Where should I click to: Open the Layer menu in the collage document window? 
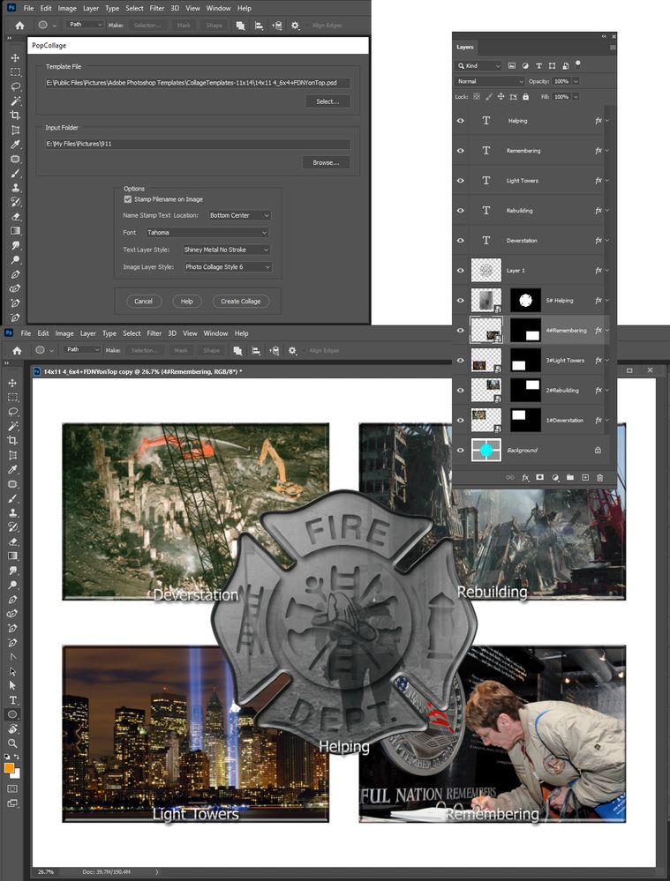pos(87,333)
